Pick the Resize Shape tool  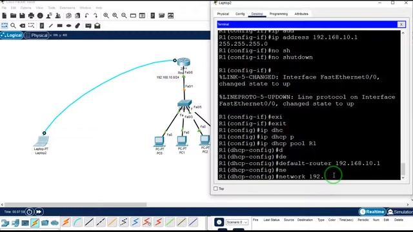click(32, 26)
